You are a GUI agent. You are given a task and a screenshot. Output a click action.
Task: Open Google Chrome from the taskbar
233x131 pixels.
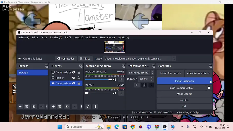(x=133, y=127)
